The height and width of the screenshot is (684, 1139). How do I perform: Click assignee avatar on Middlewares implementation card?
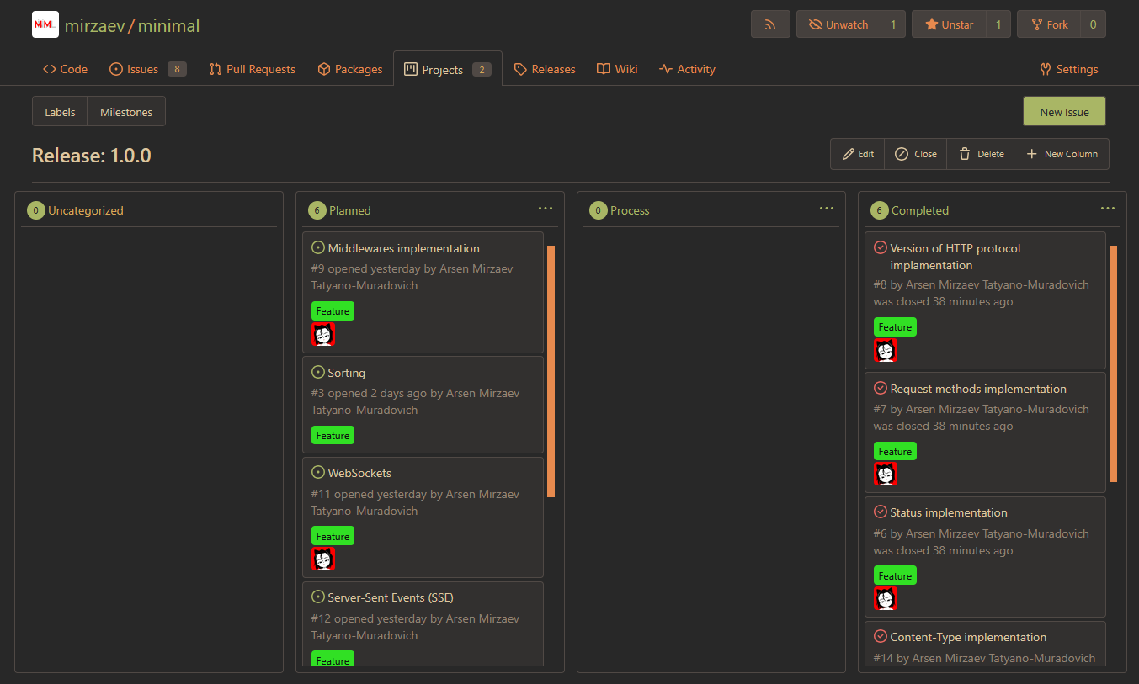tap(323, 335)
